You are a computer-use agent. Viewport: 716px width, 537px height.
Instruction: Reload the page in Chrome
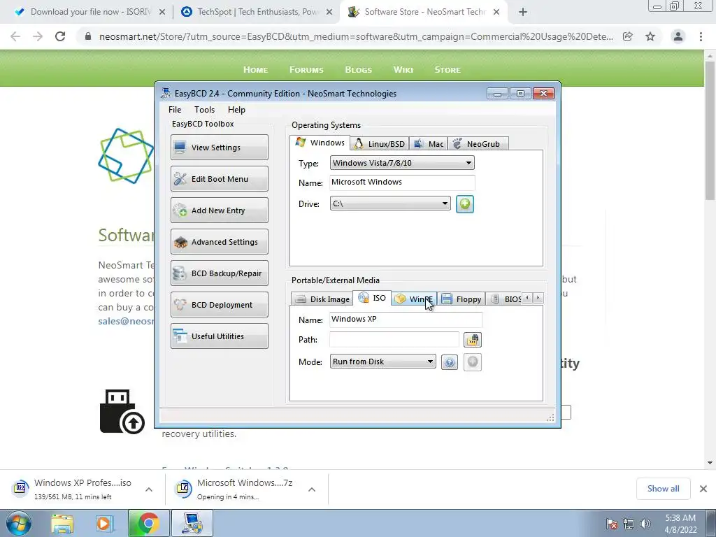(x=60, y=36)
